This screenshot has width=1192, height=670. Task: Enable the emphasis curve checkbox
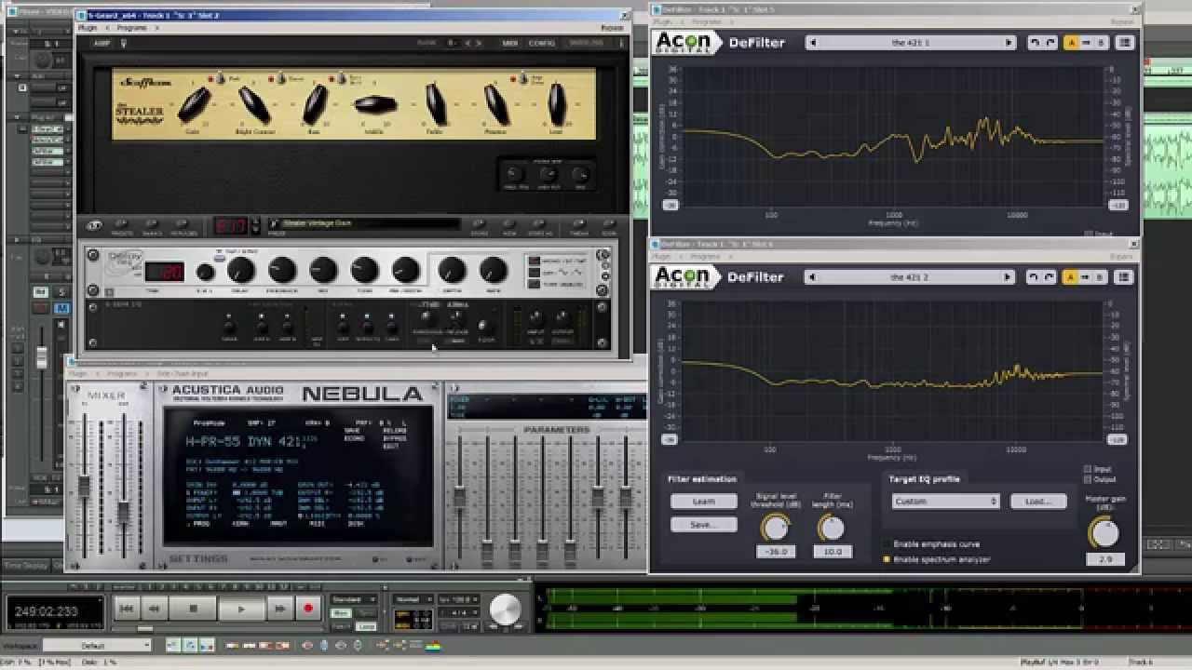(887, 544)
